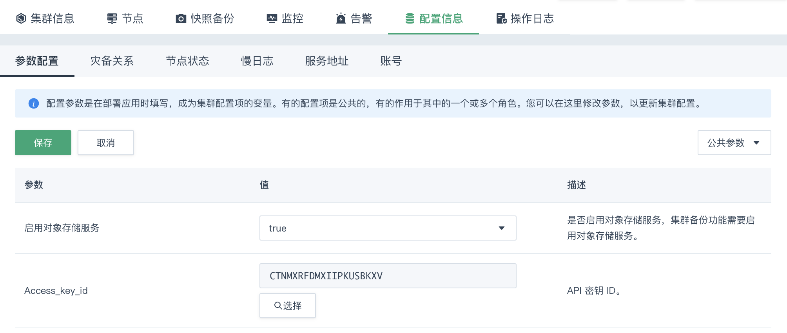Click the 参数 column header
787x333 pixels.
(34, 185)
